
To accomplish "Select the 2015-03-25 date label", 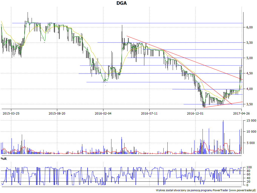I will click(x=11, y=113).
